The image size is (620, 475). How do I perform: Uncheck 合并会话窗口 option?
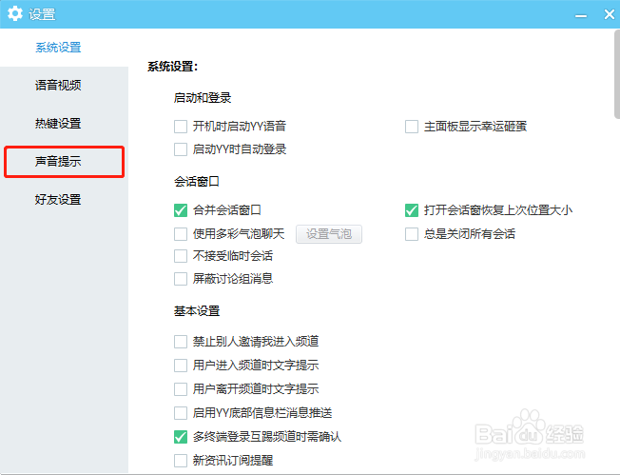(181, 210)
